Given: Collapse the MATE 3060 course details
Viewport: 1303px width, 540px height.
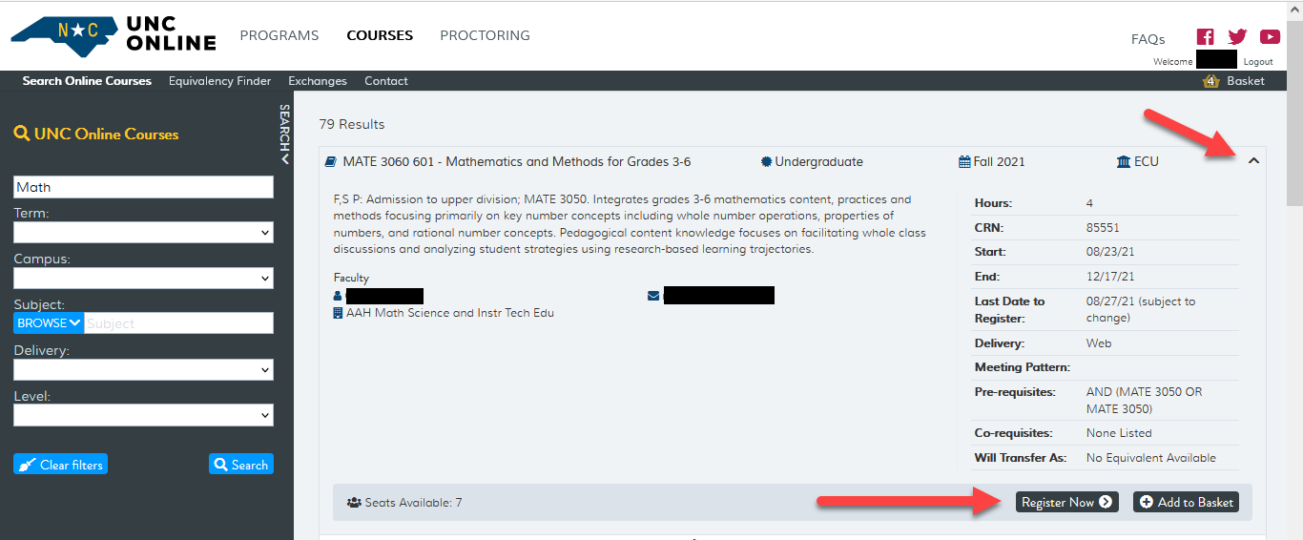Looking at the screenshot, I should click(1253, 161).
